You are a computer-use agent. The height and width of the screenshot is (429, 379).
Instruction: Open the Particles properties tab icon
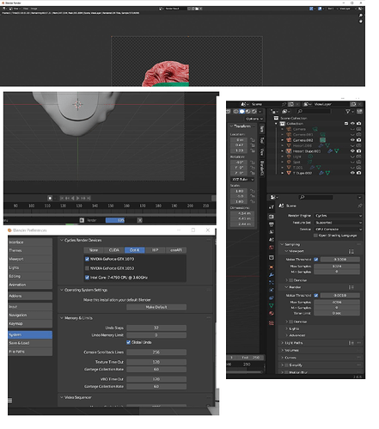coord(272,283)
